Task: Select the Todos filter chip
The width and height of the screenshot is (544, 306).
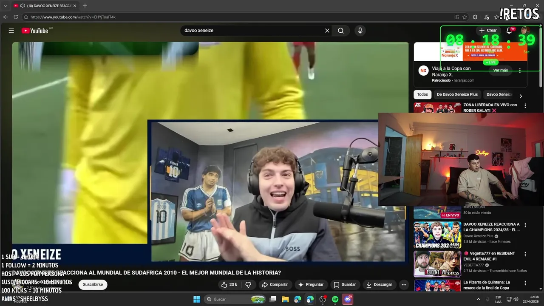Action: pos(422,94)
